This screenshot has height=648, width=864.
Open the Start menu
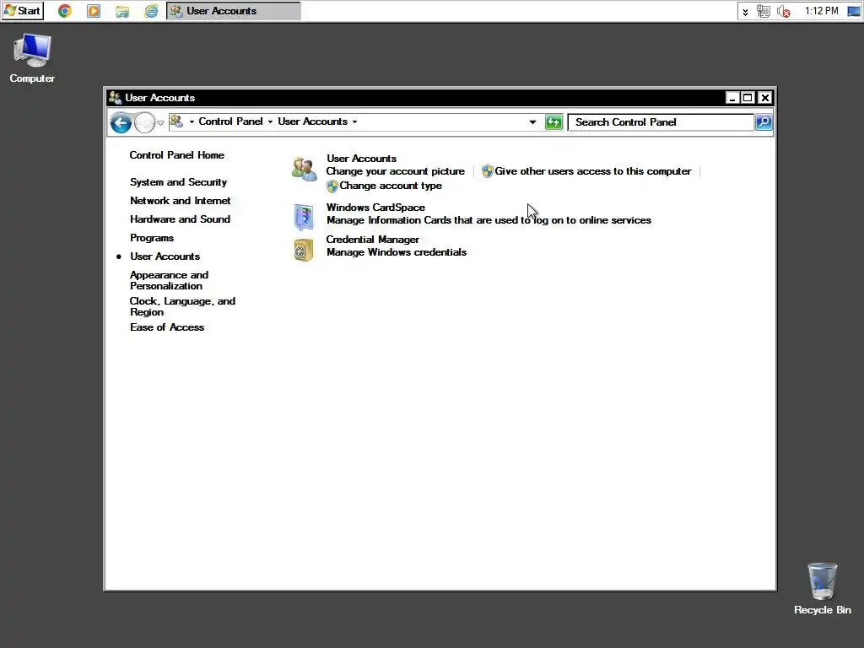[x=23, y=10]
